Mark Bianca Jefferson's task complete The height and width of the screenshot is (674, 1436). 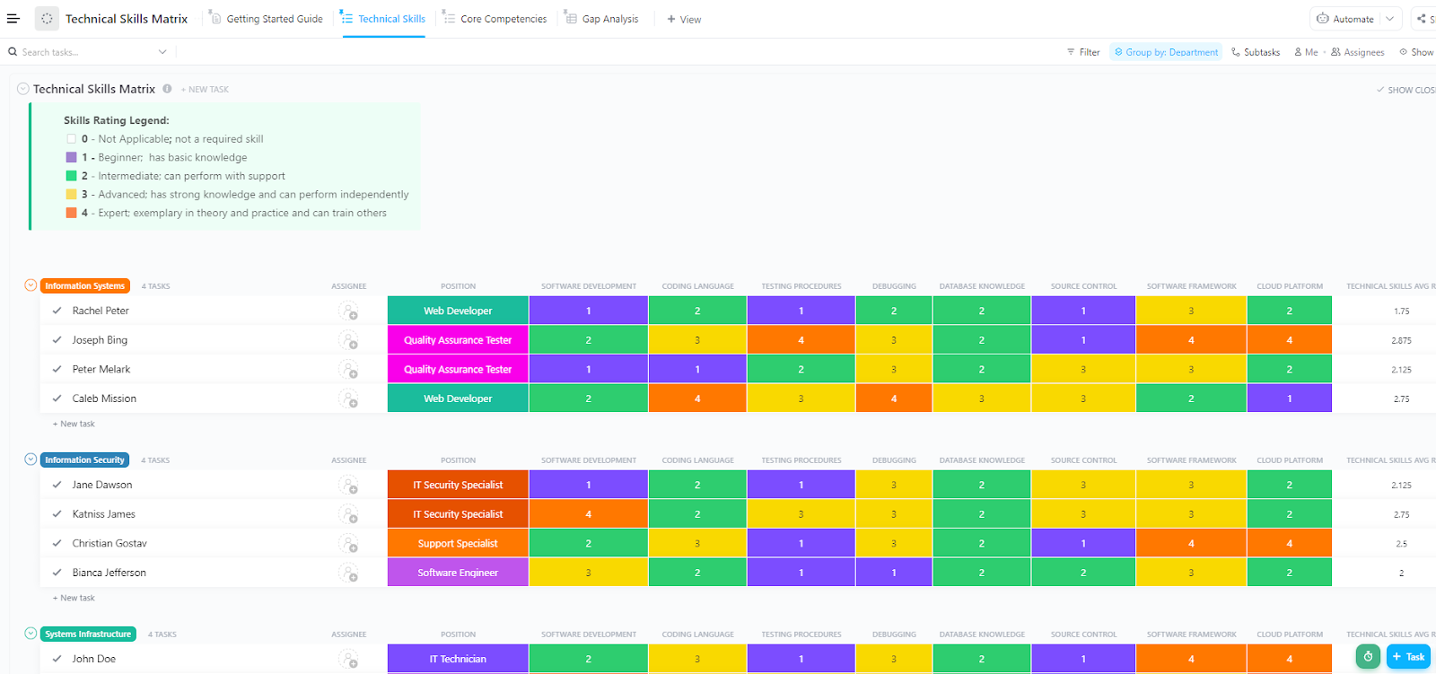pos(57,573)
